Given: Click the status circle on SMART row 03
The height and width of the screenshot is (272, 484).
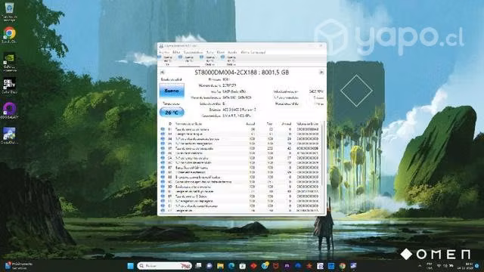Looking at the screenshot, I should [163, 134].
